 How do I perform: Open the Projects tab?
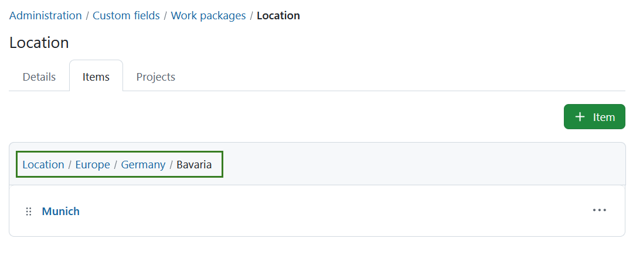click(156, 77)
